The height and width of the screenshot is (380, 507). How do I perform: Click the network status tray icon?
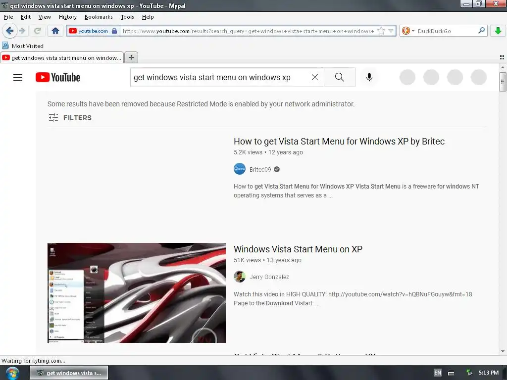point(469,373)
